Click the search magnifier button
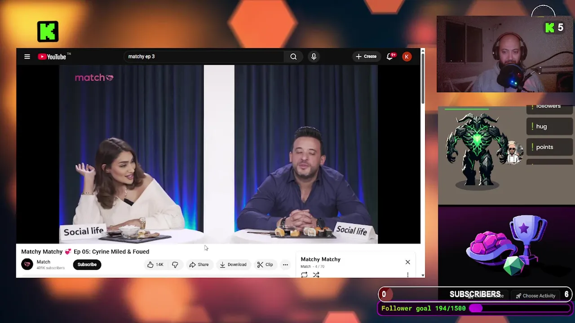575x323 pixels. pos(293,57)
